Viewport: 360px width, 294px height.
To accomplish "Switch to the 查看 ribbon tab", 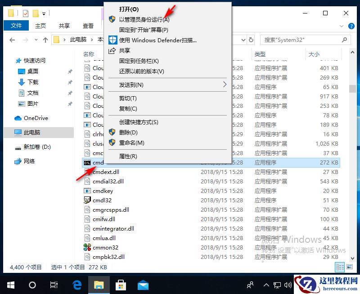I will coord(89,26).
